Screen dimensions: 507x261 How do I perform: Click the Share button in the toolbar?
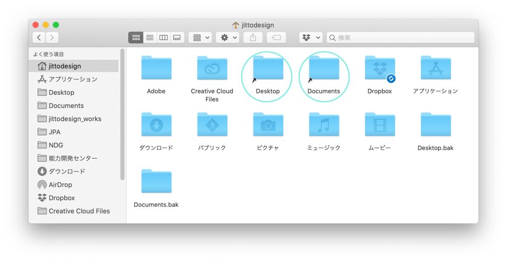pos(253,38)
